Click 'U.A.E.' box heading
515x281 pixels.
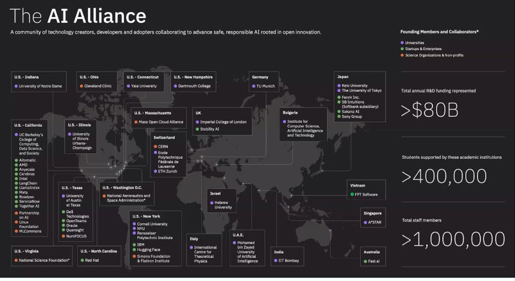pos(238,235)
